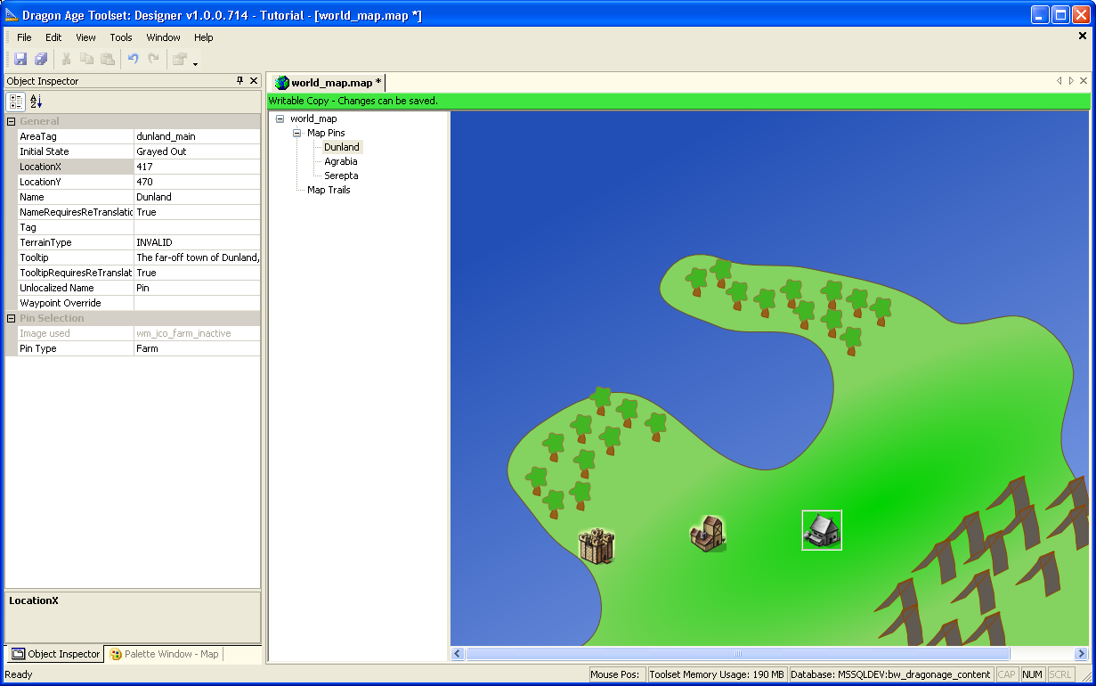Select the highlighted farm pin on map
1096x686 pixels.
pyautogui.click(x=821, y=530)
